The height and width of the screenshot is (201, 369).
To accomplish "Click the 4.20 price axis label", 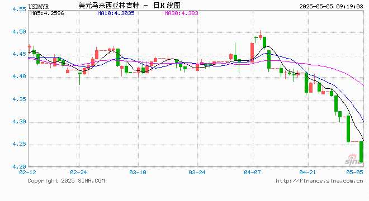I will pos(20,166).
